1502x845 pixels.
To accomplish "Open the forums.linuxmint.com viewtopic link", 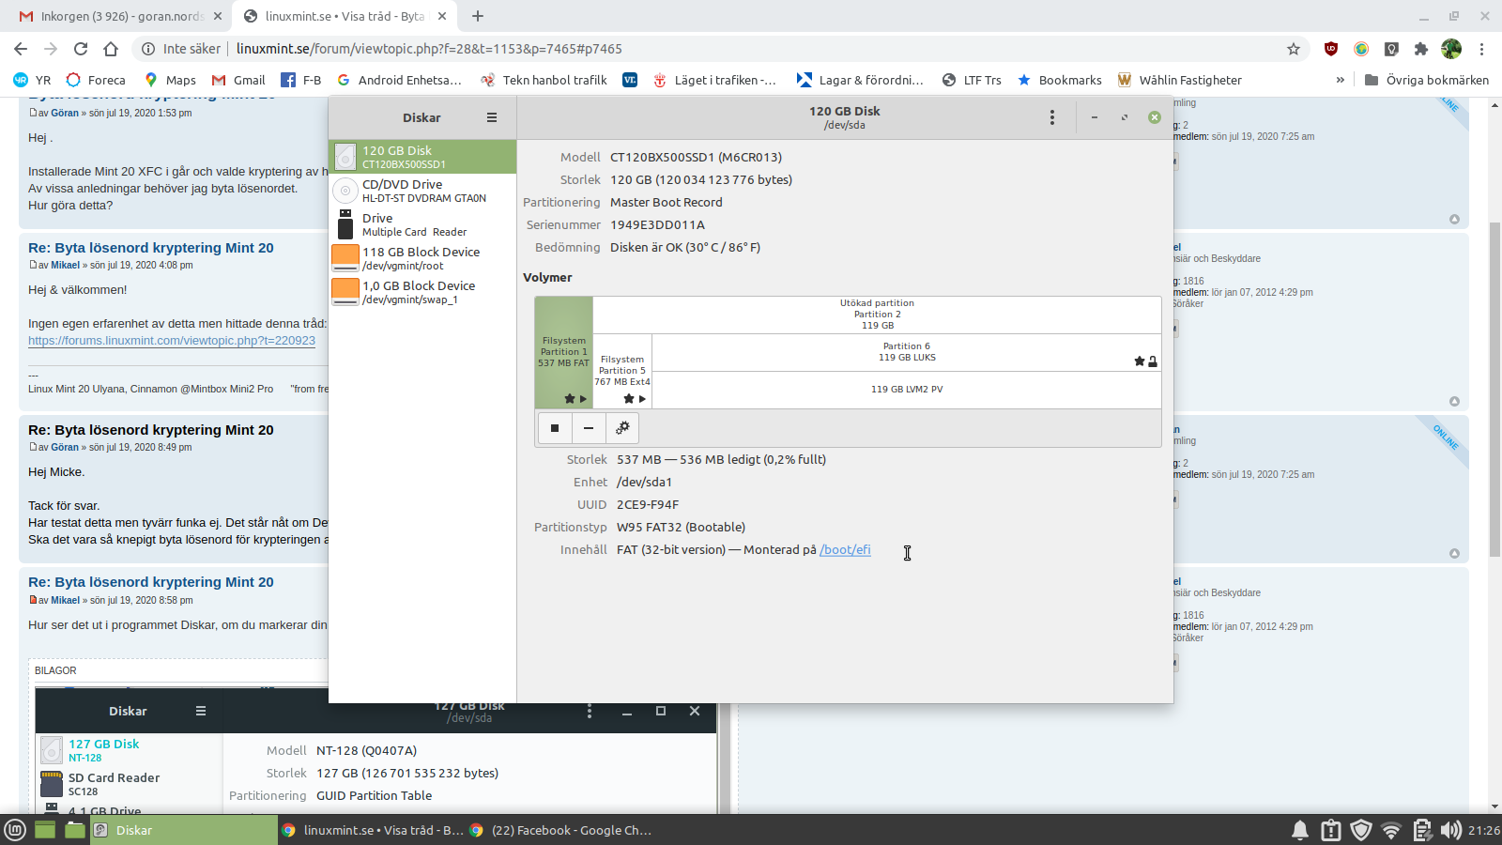I will [172, 341].
